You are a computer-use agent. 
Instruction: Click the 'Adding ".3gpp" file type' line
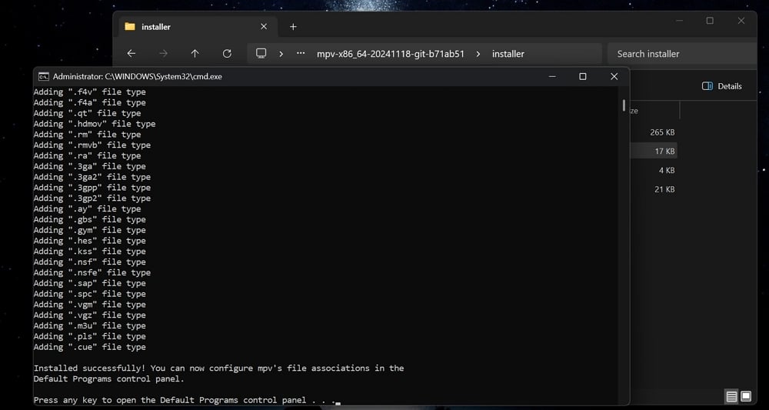[x=92, y=188]
